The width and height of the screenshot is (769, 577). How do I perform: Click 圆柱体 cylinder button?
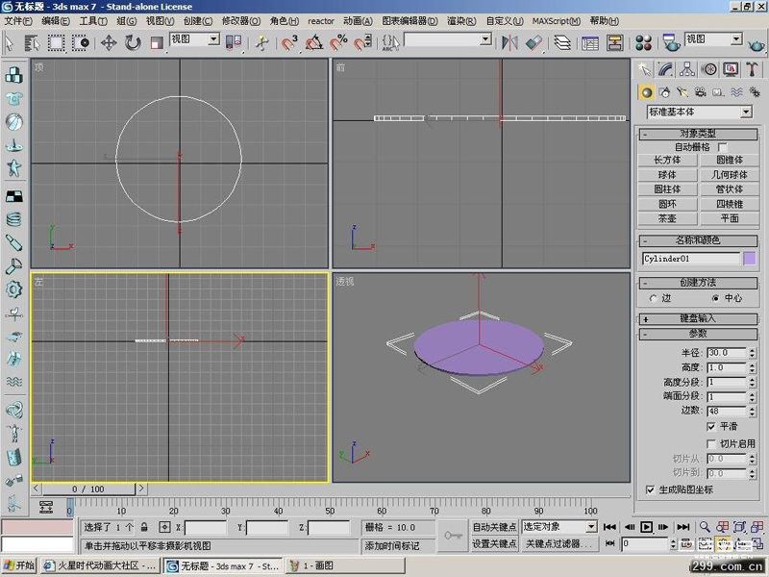[x=667, y=189]
